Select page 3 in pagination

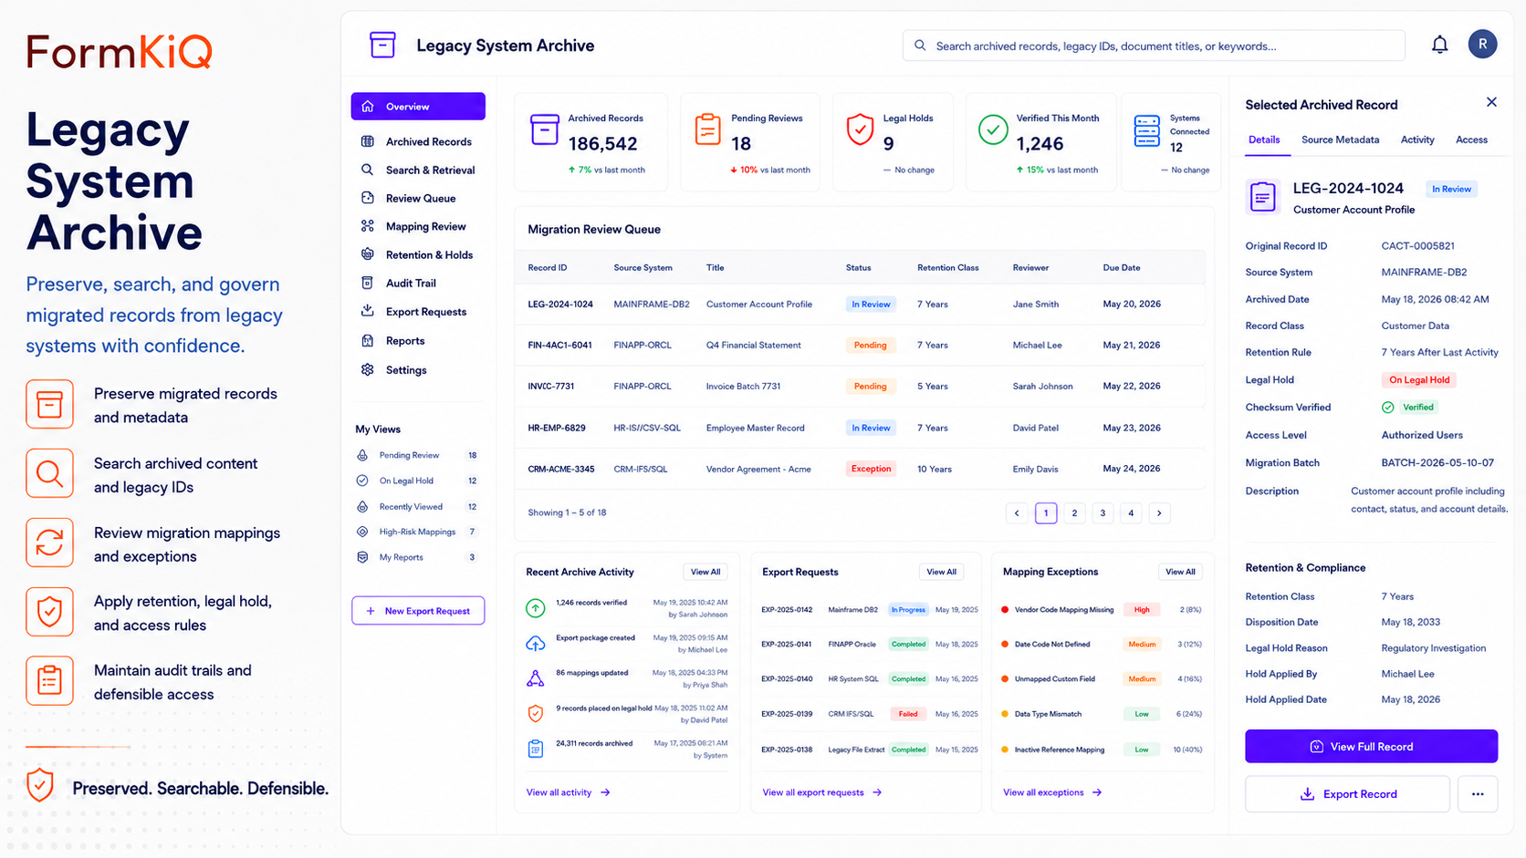[1103, 513]
